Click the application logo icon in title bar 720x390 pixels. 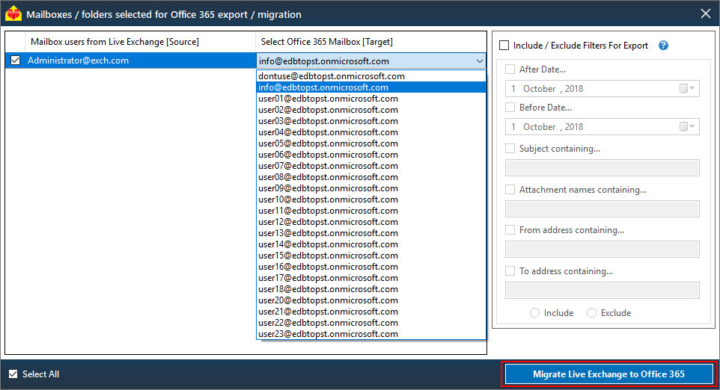(x=13, y=13)
